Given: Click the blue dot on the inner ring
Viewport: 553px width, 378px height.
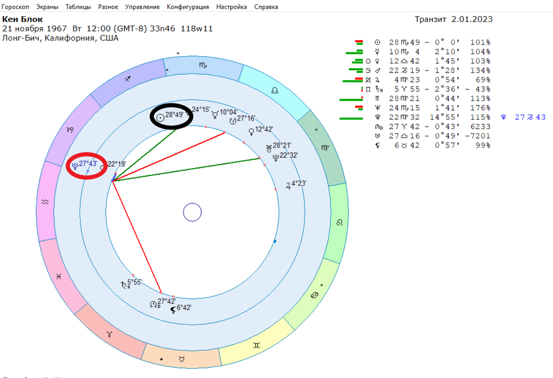Looking at the screenshot, I should pyautogui.click(x=275, y=241).
